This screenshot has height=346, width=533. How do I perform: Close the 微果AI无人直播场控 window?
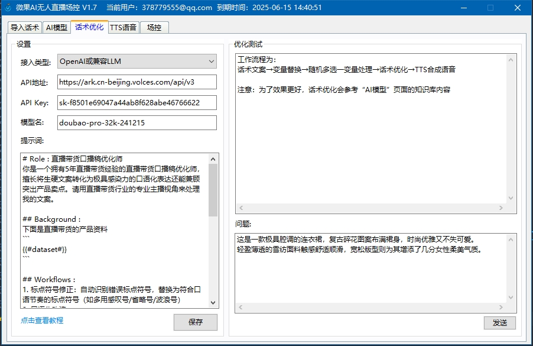(x=518, y=8)
